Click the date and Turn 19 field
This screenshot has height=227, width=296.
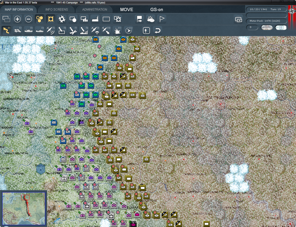266,9
